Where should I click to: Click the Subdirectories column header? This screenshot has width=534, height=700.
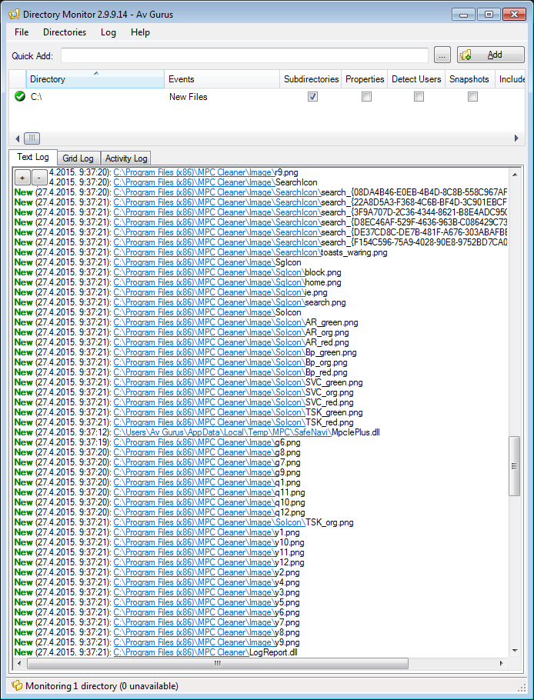click(x=311, y=79)
